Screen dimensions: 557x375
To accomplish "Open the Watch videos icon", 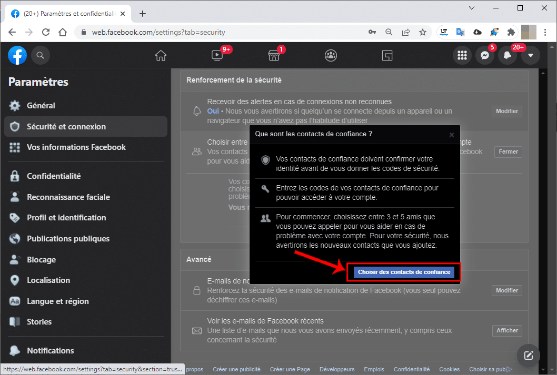I will 217,55.
